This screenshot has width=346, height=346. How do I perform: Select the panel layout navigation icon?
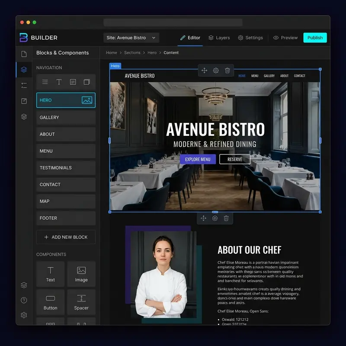point(87,82)
